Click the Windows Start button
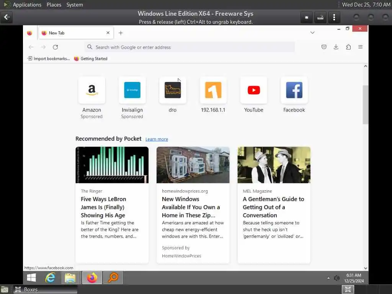 click(x=31, y=278)
